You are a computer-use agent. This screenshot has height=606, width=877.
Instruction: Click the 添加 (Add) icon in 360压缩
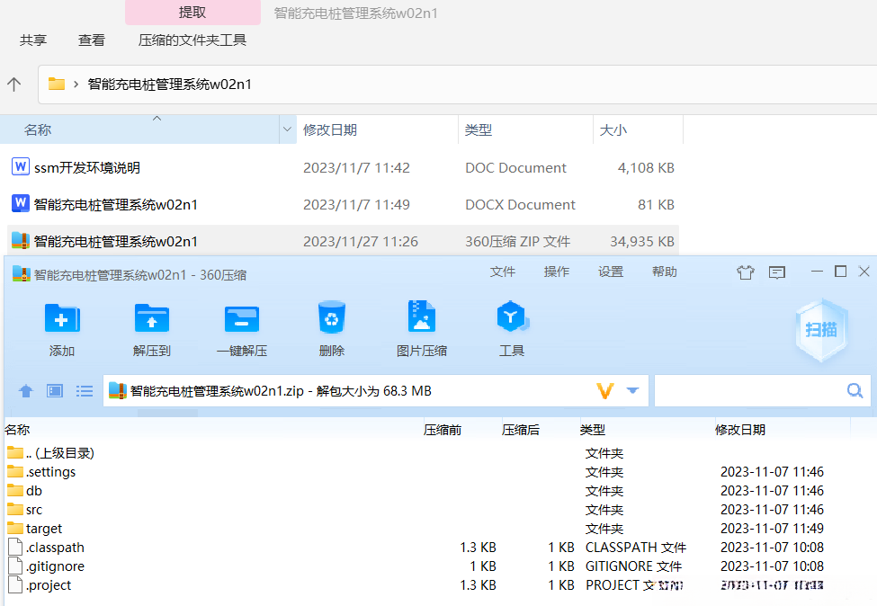point(62,318)
